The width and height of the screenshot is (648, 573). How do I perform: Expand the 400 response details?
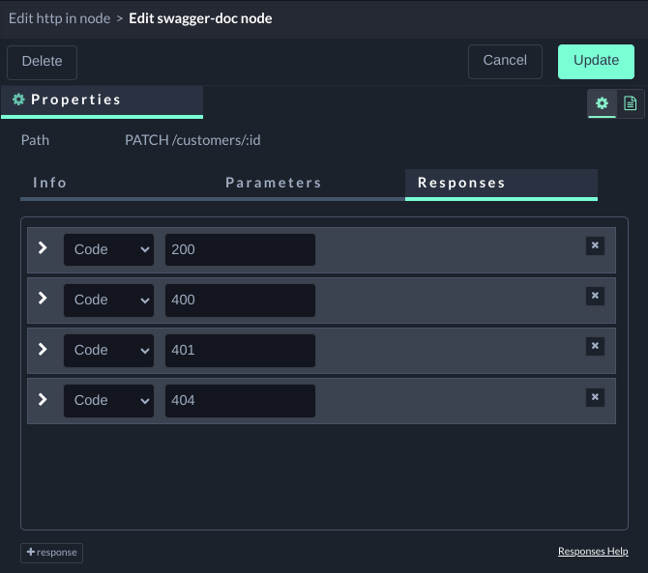(x=43, y=299)
